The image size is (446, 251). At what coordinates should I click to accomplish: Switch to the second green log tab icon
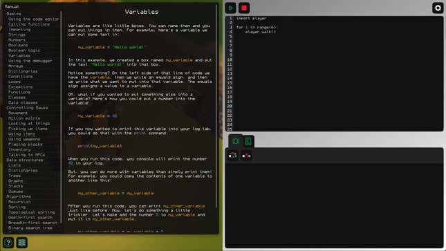248,141
